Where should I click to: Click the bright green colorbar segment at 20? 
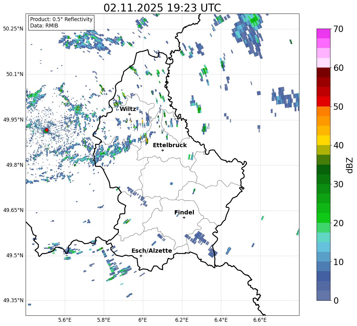pyautogui.click(x=324, y=218)
